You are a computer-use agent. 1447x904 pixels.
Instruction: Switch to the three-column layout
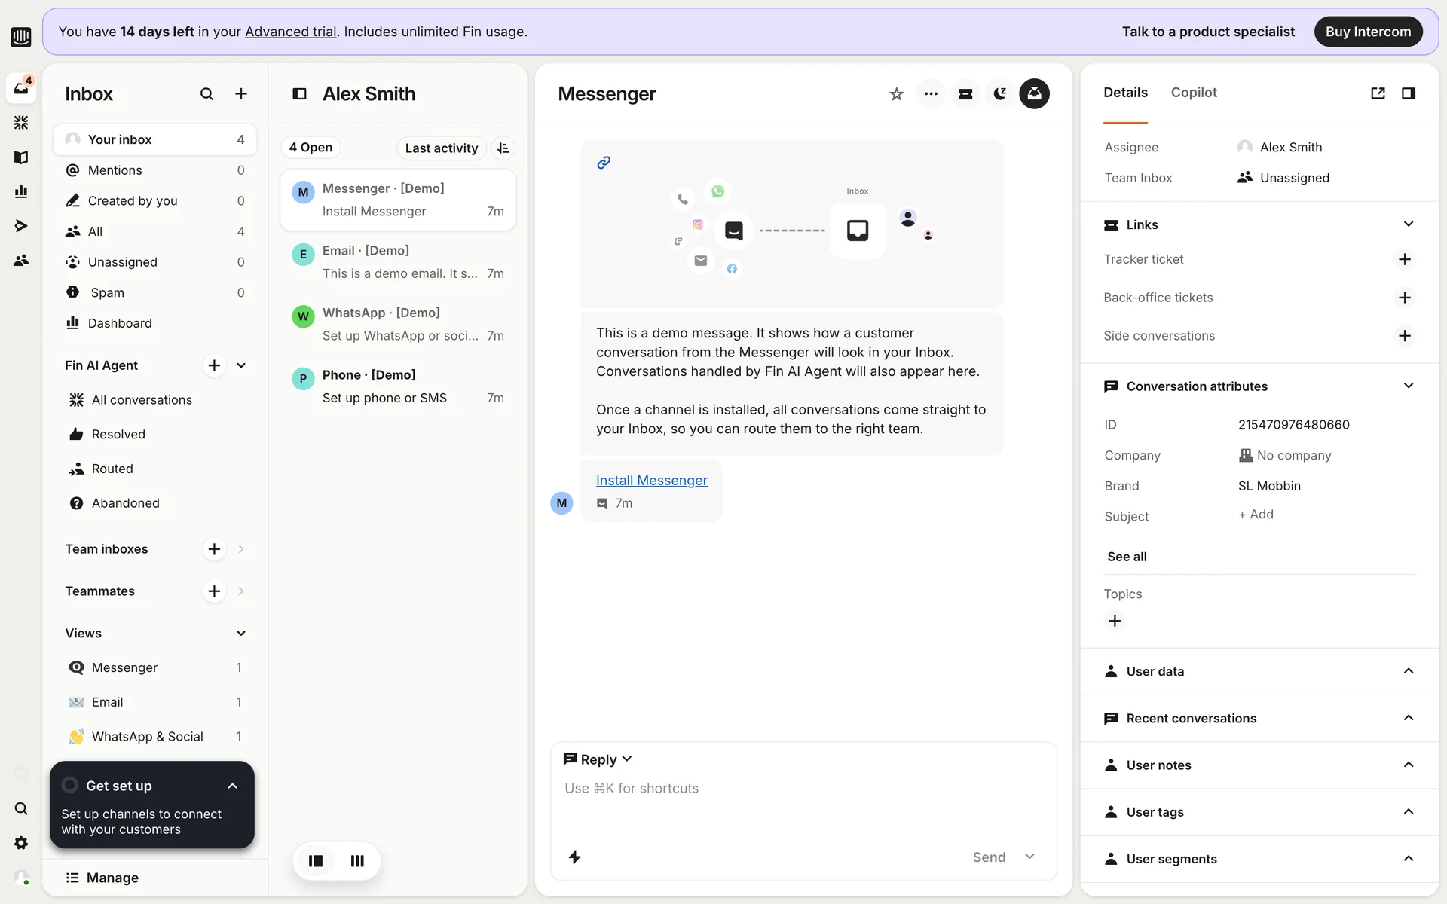click(357, 860)
